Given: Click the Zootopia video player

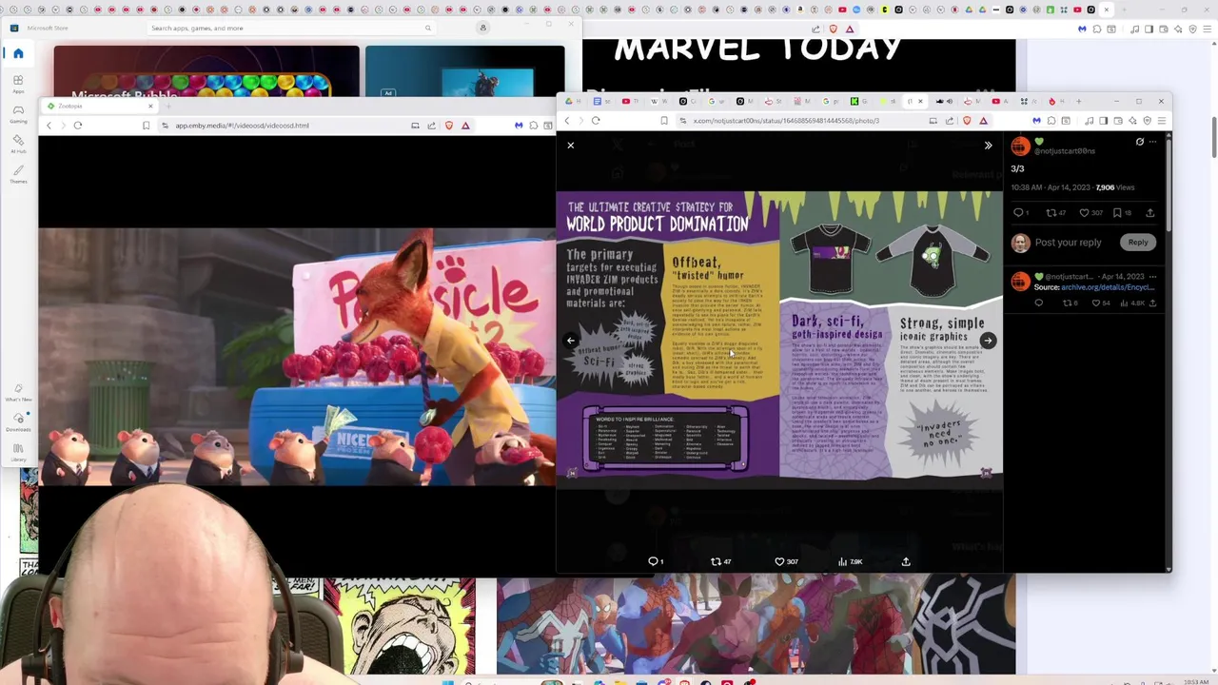Looking at the screenshot, I should tap(297, 357).
